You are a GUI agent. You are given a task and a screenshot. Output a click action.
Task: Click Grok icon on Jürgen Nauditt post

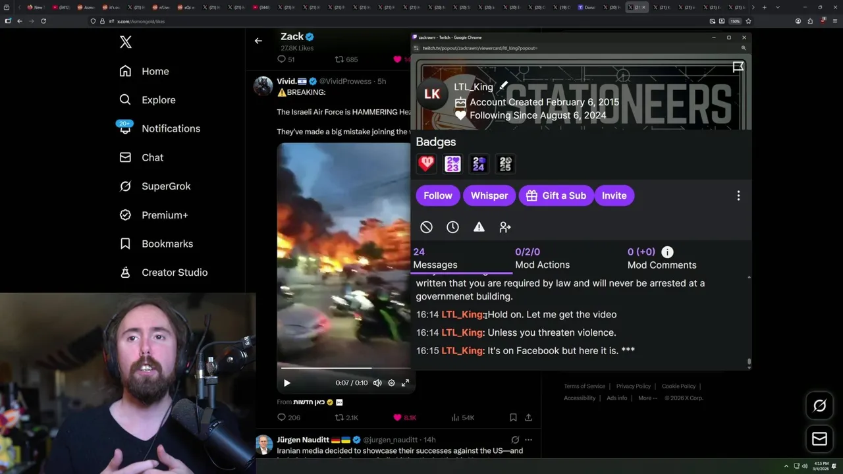(x=515, y=440)
